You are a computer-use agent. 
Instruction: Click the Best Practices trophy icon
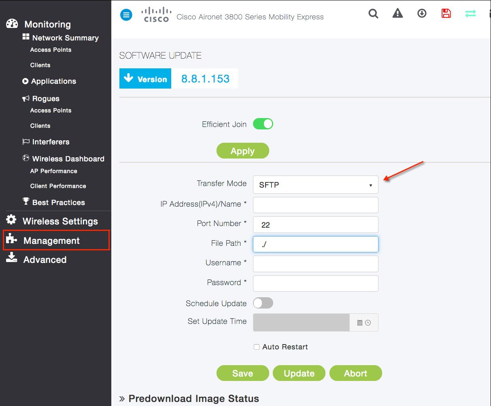point(26,201)
